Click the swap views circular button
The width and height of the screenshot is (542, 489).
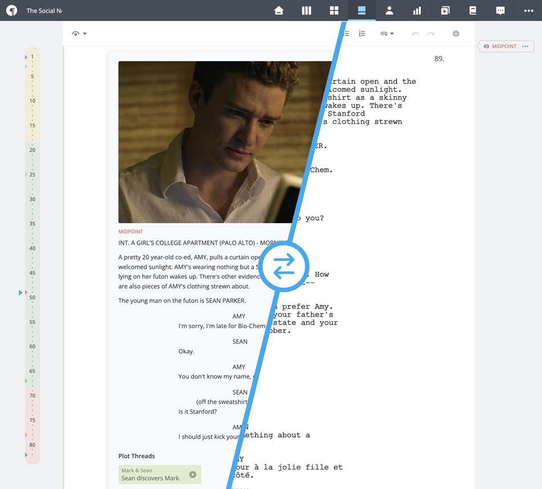[284, 266]
